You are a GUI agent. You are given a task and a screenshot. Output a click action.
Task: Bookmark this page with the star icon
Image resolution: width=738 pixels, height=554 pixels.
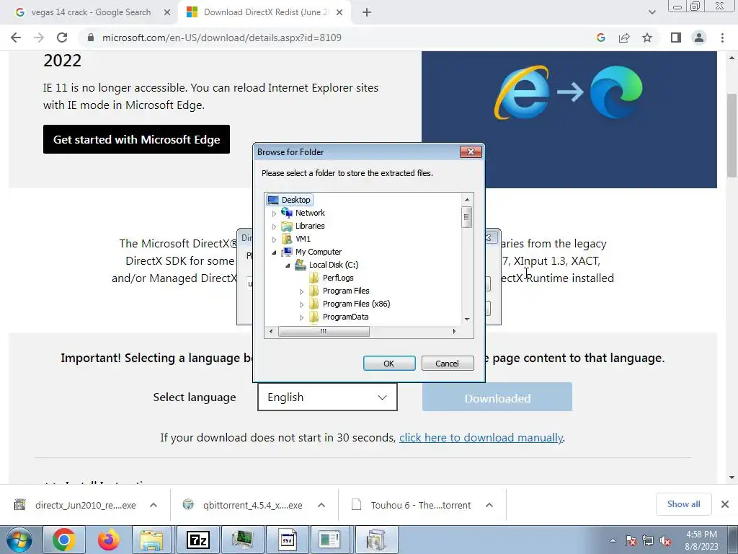point(647,38)
